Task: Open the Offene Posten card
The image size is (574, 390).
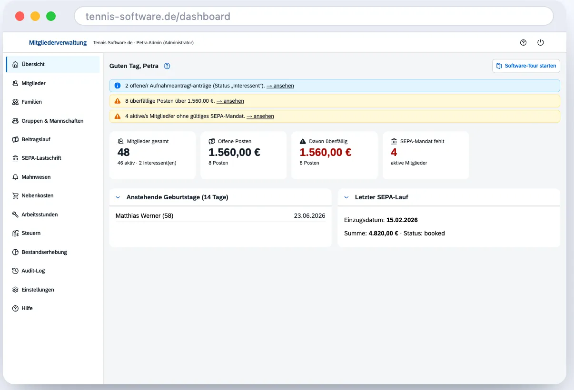Action: pos(244,156)
